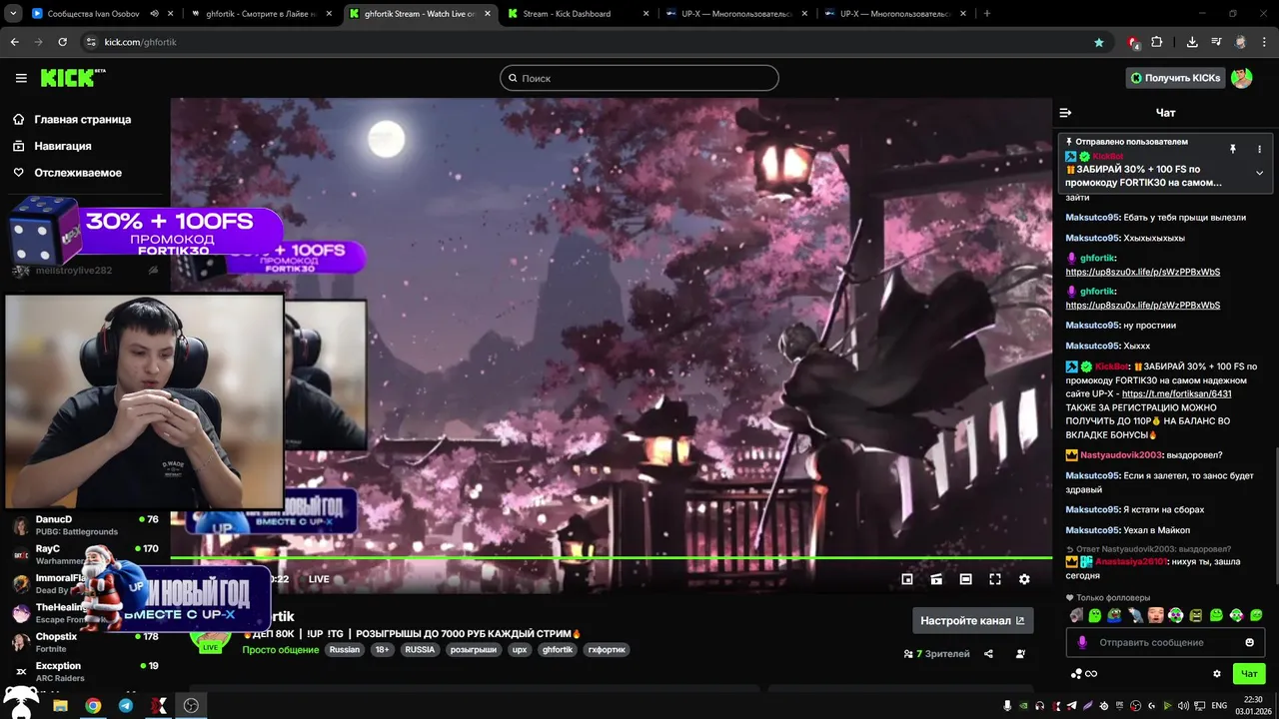Click Nastyaudovik2003 username in chat
Image resolution: width=1279 pixels, height=719 pixels.
[1121, 455]
